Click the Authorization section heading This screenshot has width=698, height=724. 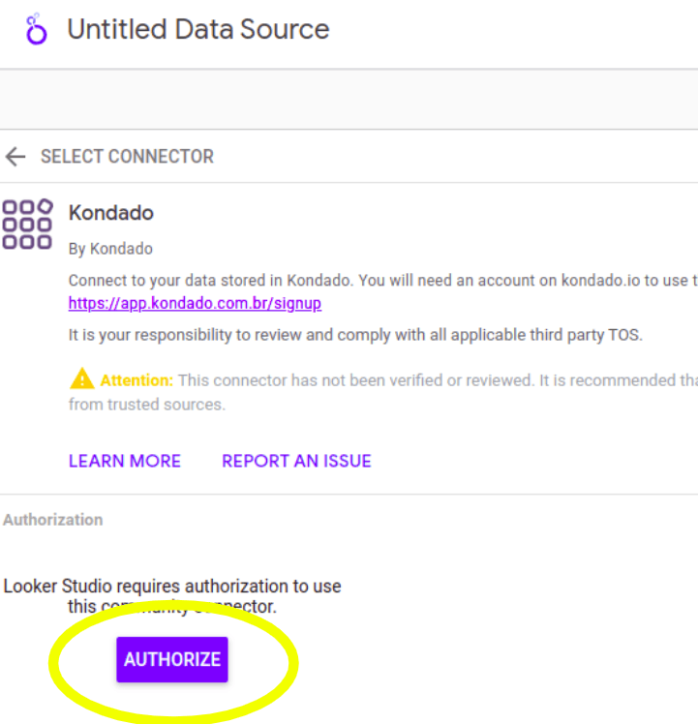[x=53, y=520]
